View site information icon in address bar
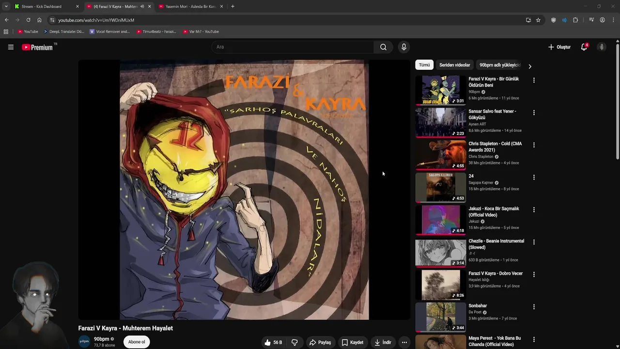This screenshot has height=349, width=620. 52,20
